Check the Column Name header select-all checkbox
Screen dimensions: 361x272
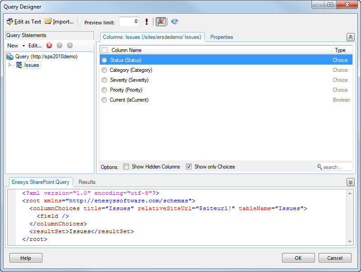pos(105,50)
